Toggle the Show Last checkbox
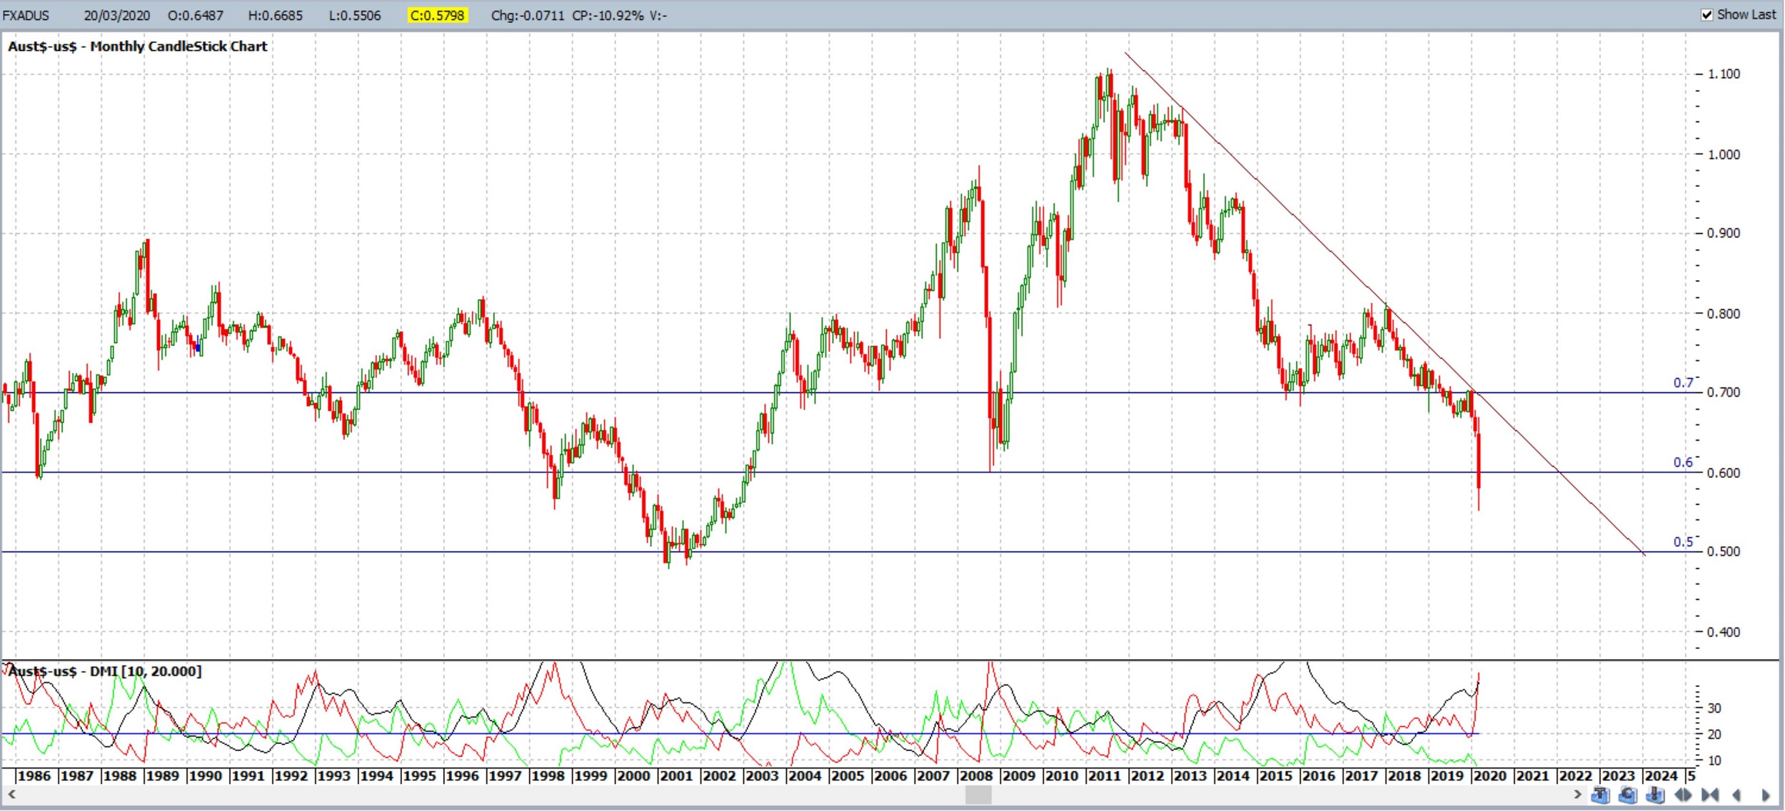Image resolution: width=1785 pixels, height=811 pixels. (x=1707, y=15)
